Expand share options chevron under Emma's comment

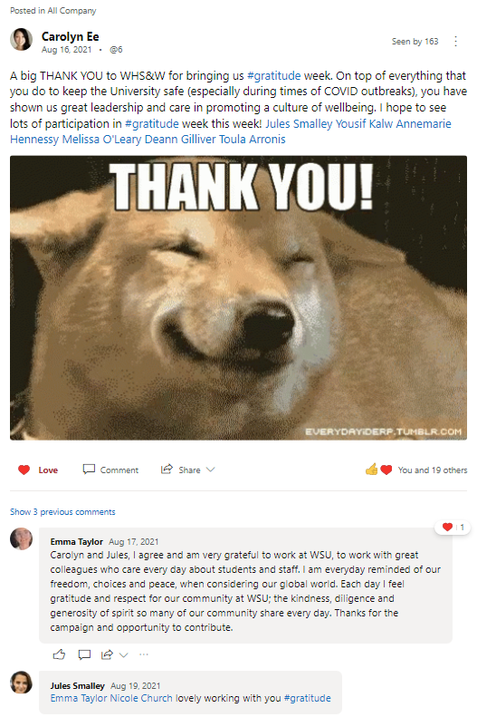(x=123, y=655)
